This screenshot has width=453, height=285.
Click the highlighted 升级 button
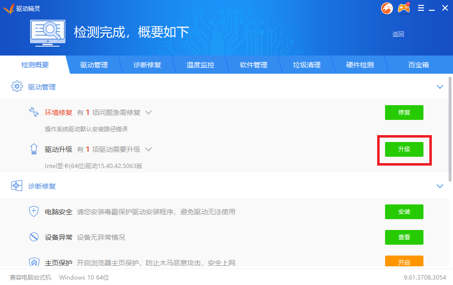(404, 149)
